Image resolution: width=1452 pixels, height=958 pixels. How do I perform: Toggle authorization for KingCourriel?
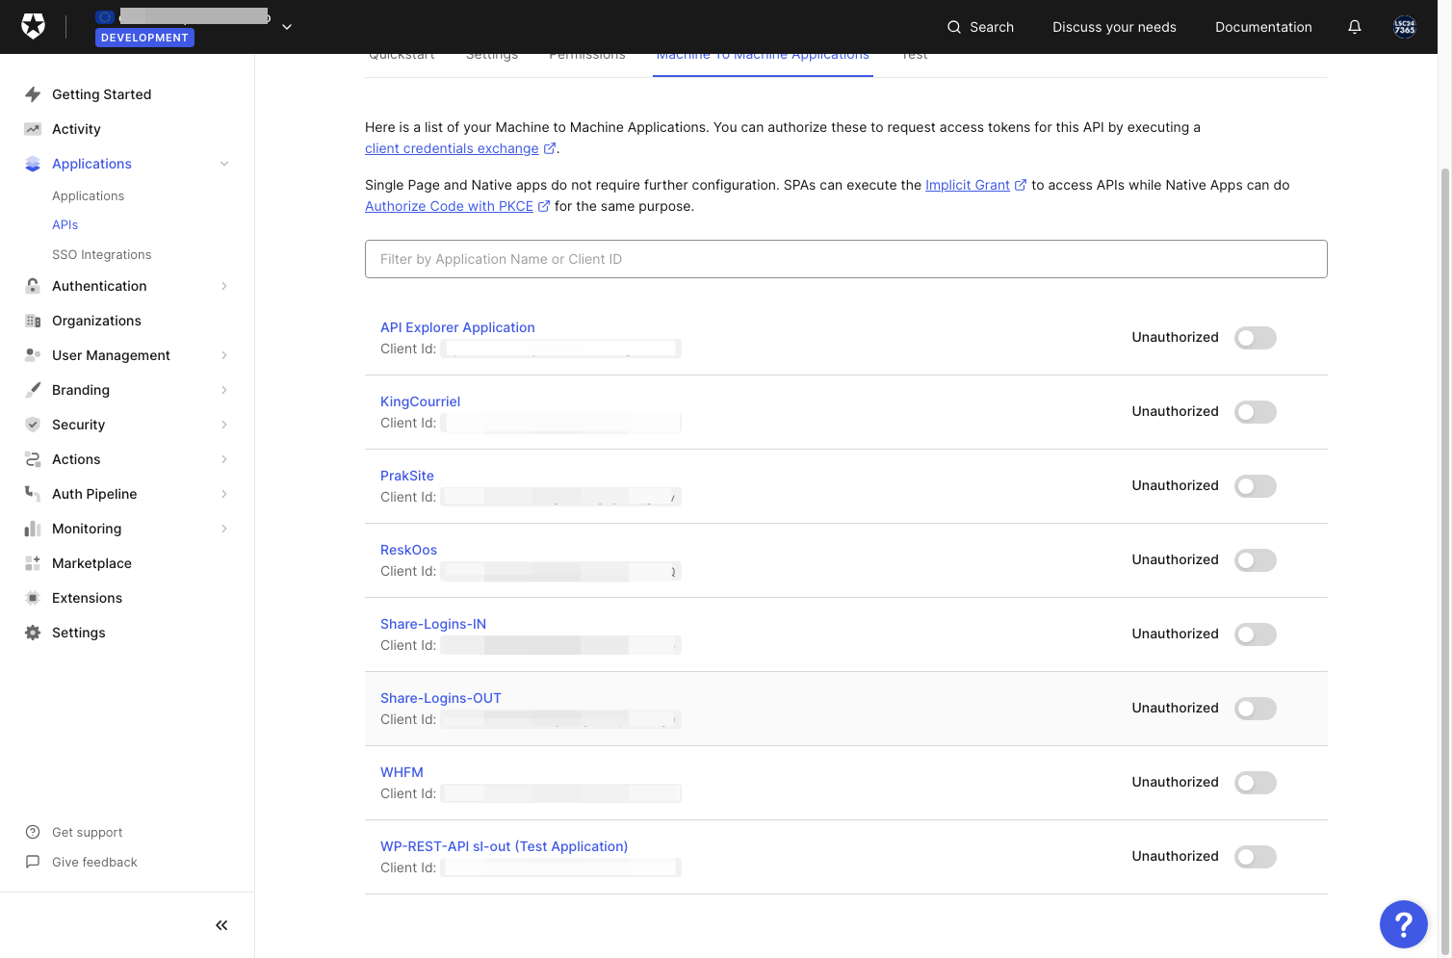point(1256,412)
